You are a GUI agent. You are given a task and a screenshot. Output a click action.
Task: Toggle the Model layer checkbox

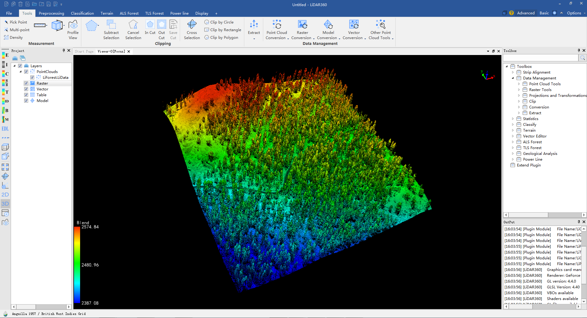[26, 101]
